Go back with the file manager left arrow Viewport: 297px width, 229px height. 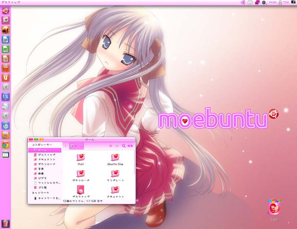tap(111, 146)
